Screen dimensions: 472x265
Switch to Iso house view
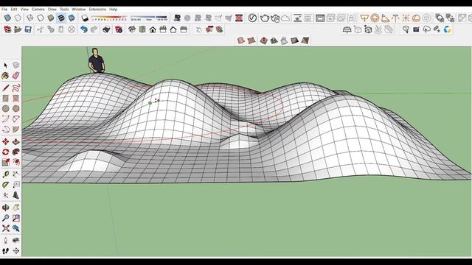132,29
